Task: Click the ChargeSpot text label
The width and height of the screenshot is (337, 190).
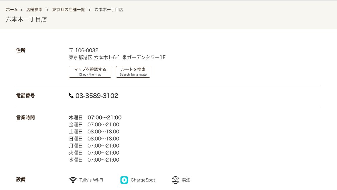Action: point(143,180)
